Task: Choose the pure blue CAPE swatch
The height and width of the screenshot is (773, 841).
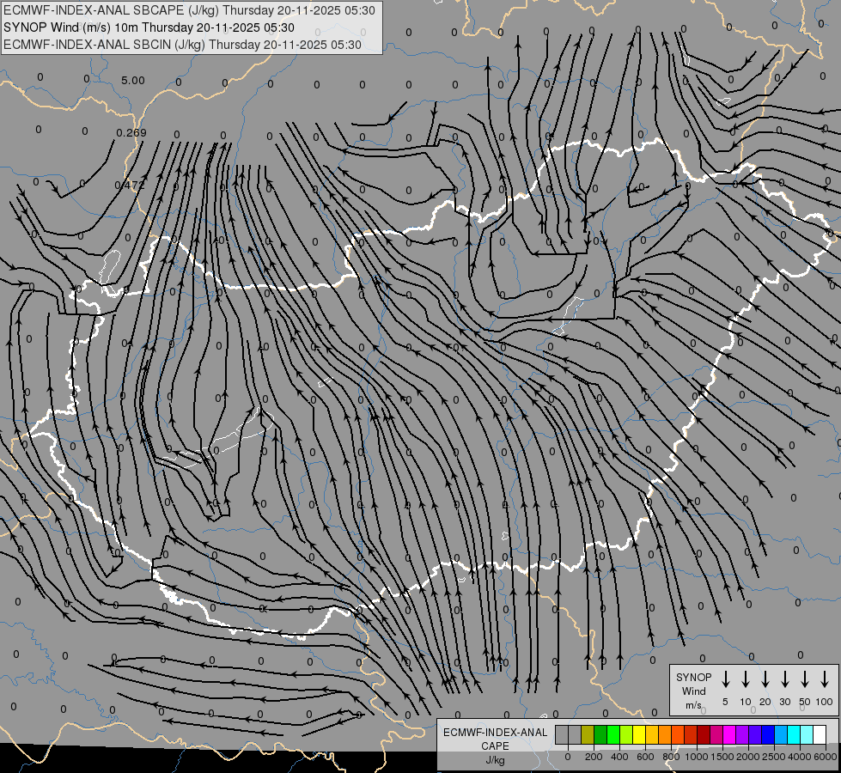Action: [768, 734]
